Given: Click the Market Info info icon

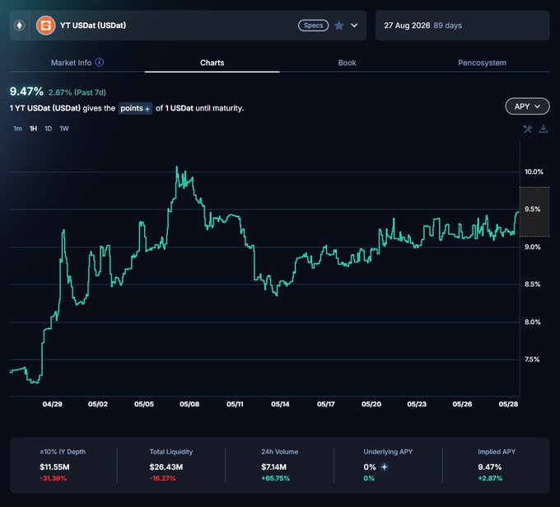Looking at the screenshot, I should 100,62.
